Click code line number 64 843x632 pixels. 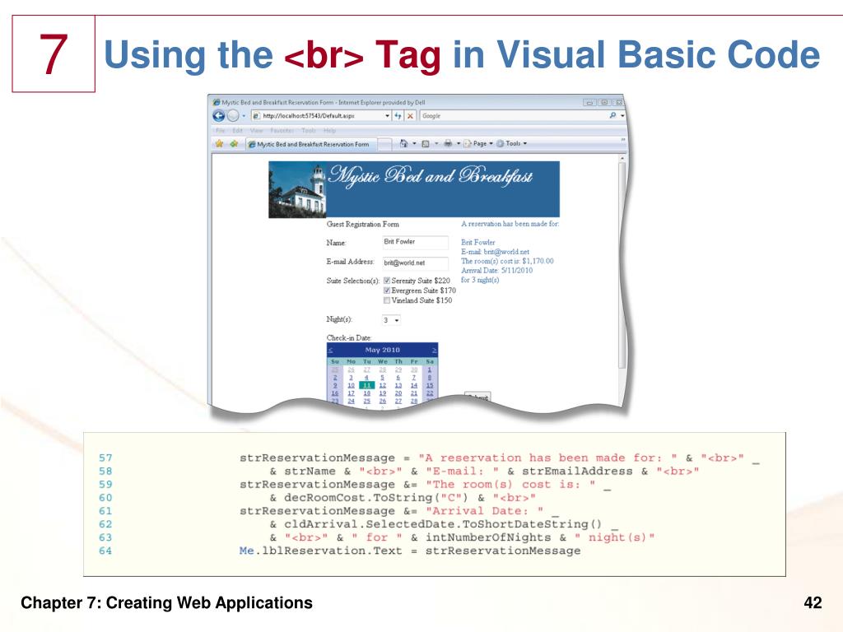[x=105, y=551]
